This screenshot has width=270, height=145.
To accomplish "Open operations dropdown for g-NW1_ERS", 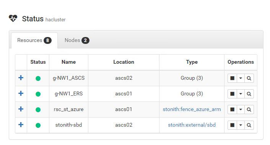I will (x=241, y=94).
